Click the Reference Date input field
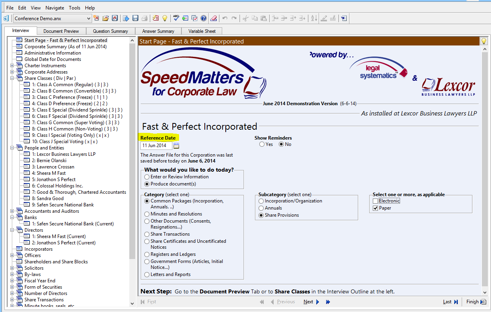This screenshot has width=491, height=312. 156,146
